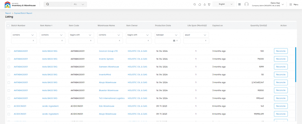Image resolution: width=302 pixels, height=124 pixels.
Task: Open the apps grid icon
Action: point(239,4)
